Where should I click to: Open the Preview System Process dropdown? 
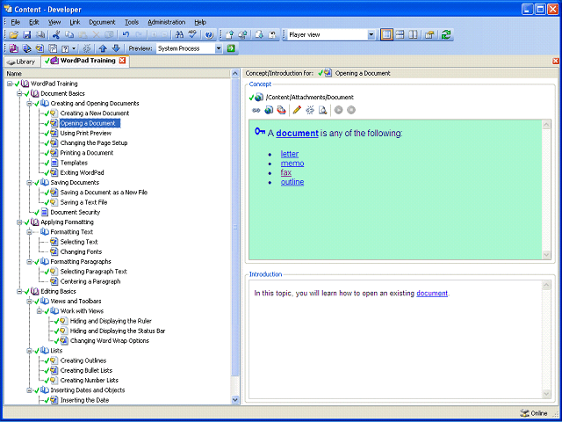click(219, 48)
